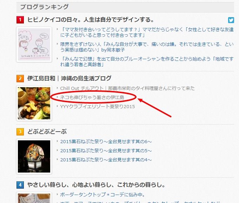
Task: Open the ママ友付き合い article link
Action: (147, 32)
